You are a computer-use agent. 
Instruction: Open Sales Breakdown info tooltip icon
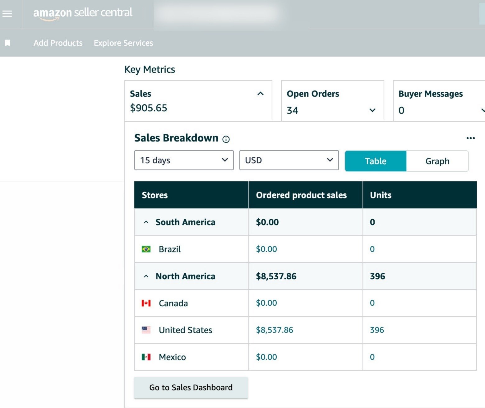coord(226,139)
